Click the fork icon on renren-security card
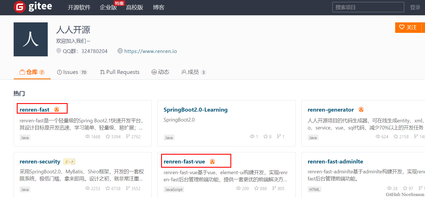Screen dimensions: 425x198 click(x=128, y=188)
